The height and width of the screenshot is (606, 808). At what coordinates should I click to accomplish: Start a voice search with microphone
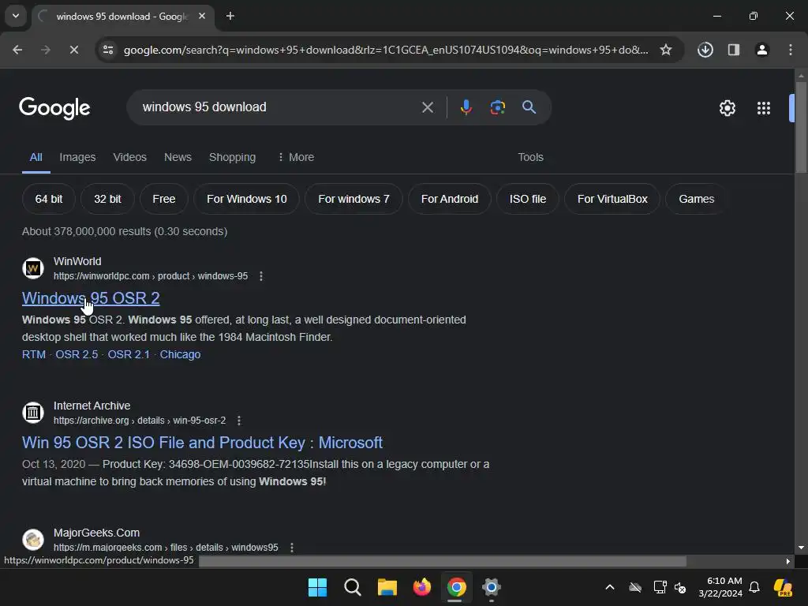[x=466, y=107]
